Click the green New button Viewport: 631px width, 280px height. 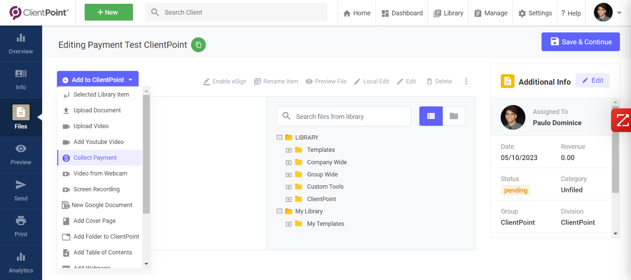108,12
